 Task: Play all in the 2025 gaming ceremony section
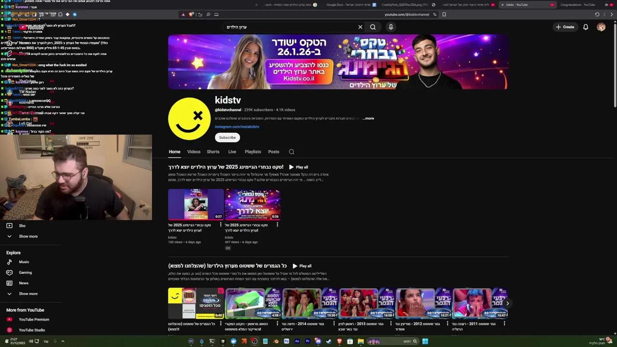[x=298, y=167]
